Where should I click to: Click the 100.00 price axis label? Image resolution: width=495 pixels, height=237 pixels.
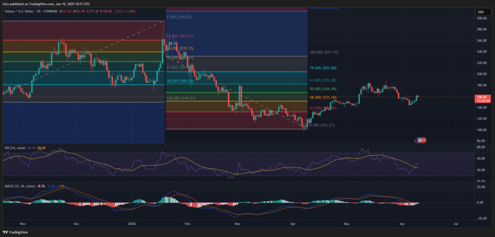pos(481,130)
